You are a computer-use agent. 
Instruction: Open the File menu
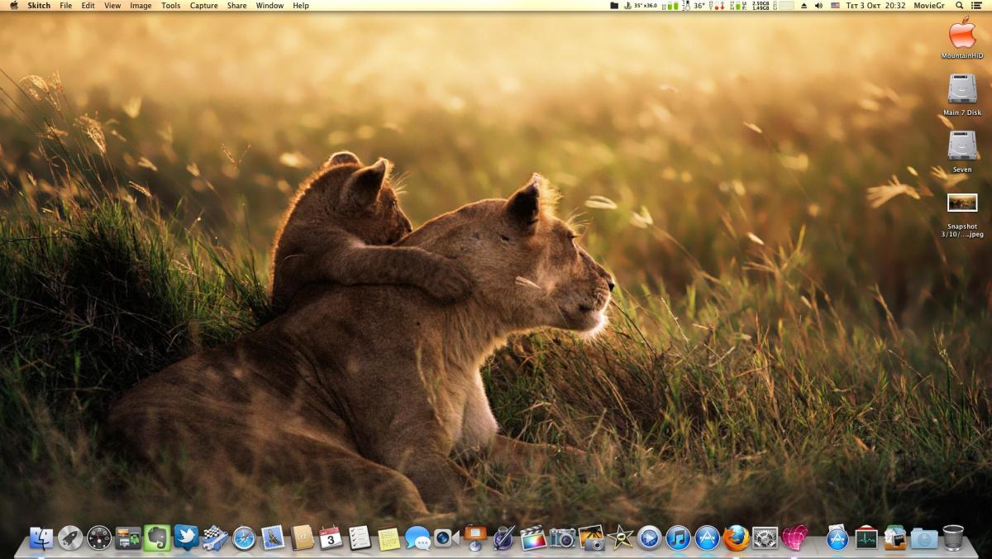click(x=66, y=5)
